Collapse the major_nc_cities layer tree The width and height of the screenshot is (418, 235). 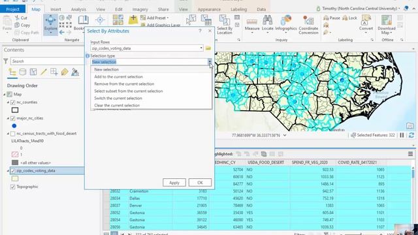(x=8, y=118)
